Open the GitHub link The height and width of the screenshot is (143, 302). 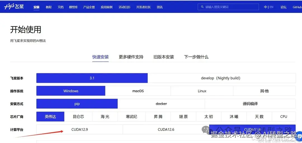coord(297,7)
